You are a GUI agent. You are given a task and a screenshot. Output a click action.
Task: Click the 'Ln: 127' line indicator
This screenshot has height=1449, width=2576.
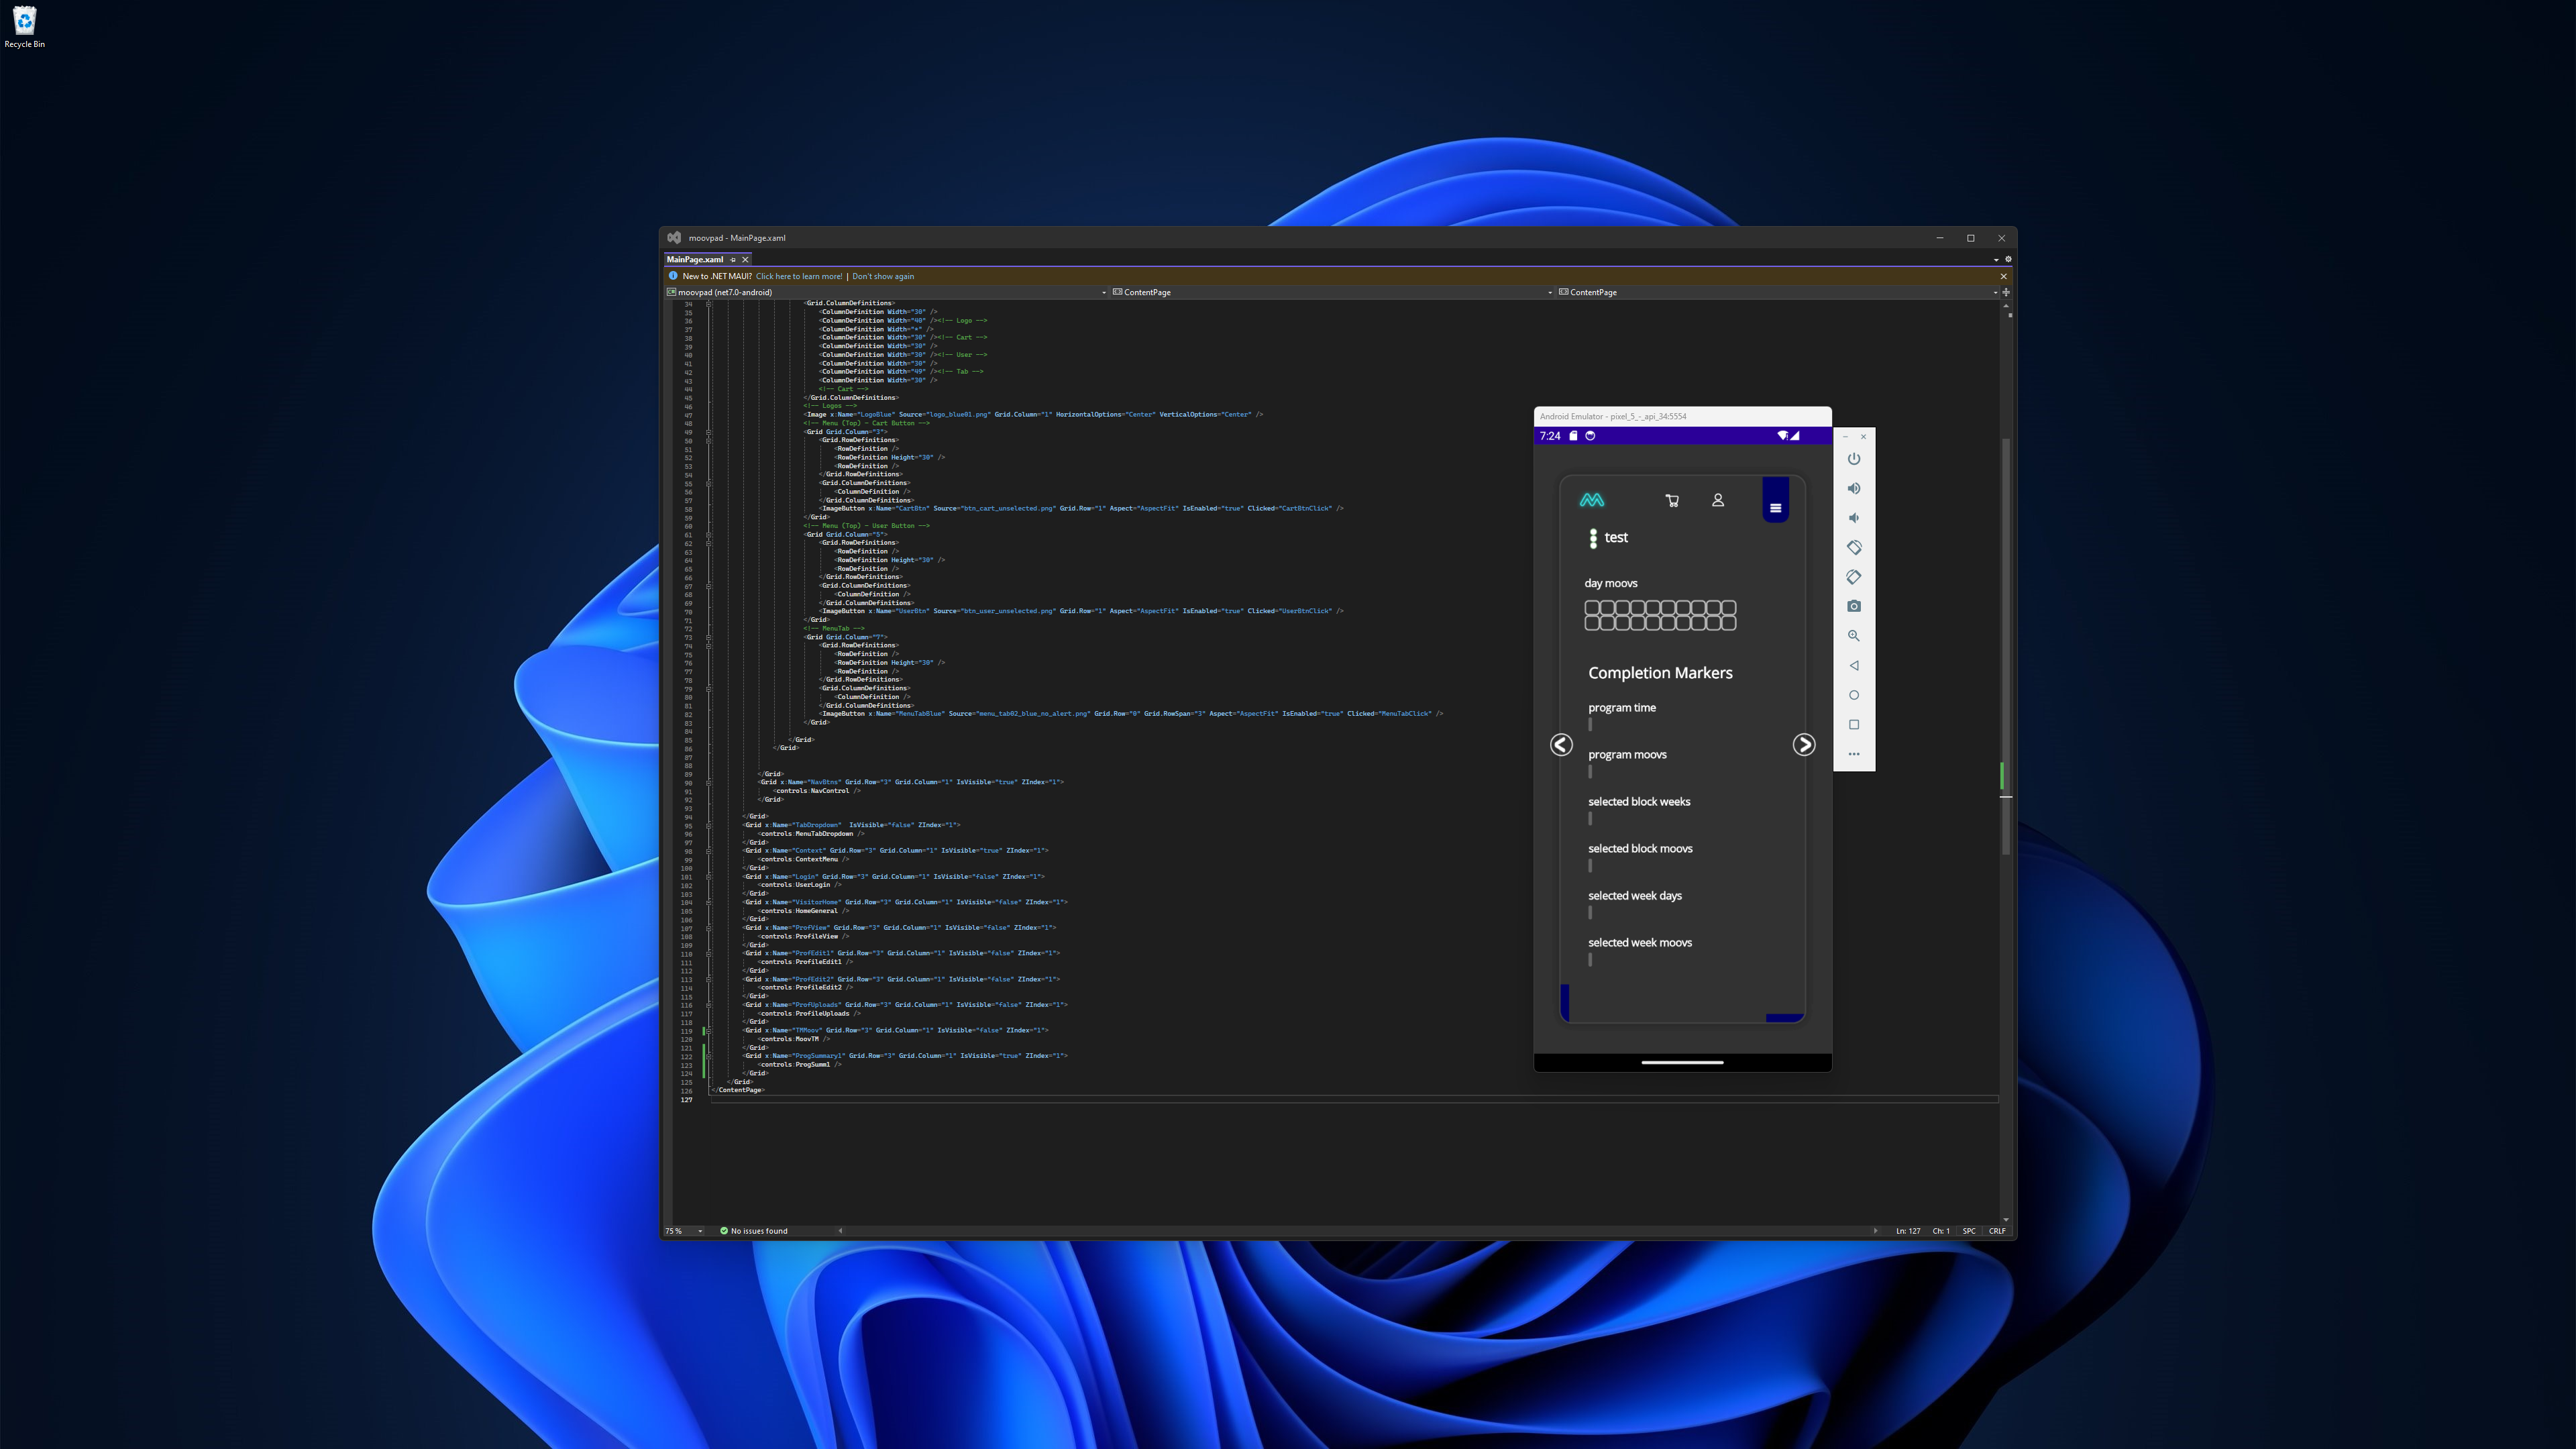click(1908, 1231)
